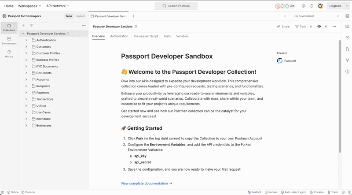Viewport: 352px width, 195px height.
Task: Click the team members avatars with +20
Action: [285, 6]
